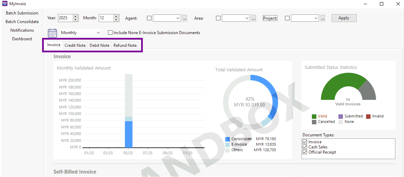Click into the Year input field
The image size is (404, 177).
point(65,18)
